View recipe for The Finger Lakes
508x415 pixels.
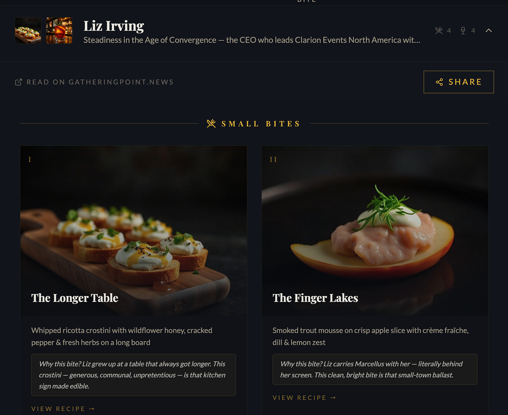tap(304, 398)
